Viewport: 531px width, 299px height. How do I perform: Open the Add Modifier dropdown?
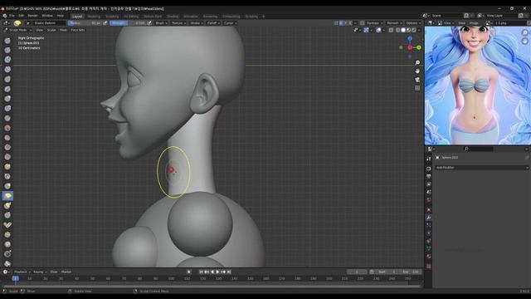[x=481, y=168]
